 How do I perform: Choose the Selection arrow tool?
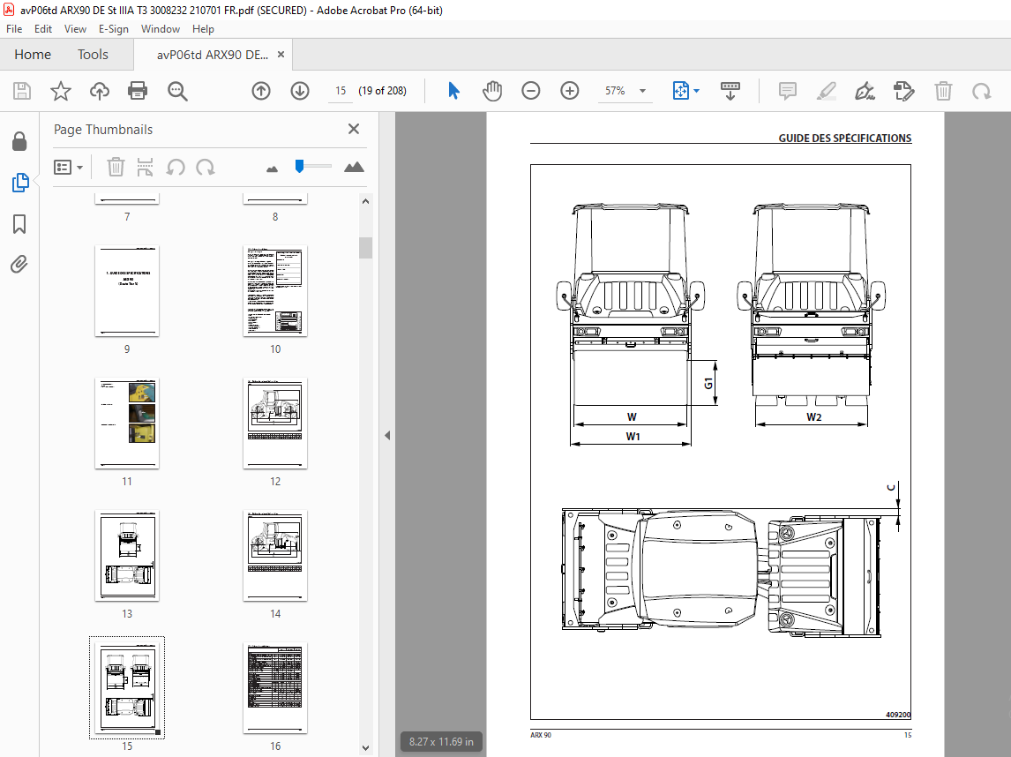[x=454, y=91]
